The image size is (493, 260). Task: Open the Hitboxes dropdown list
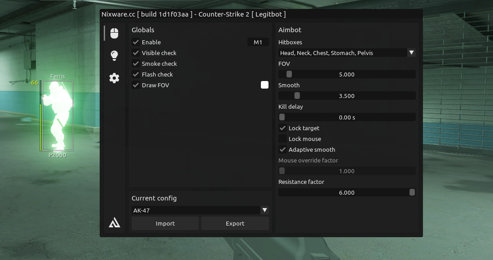pos(347,53)
